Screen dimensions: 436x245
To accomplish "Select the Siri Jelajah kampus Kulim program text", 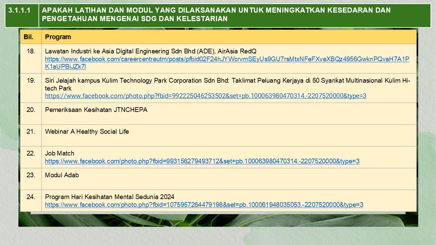I will 227,81.
